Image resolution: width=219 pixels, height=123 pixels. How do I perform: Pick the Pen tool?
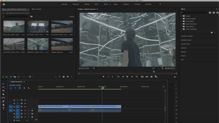(3, 101)
